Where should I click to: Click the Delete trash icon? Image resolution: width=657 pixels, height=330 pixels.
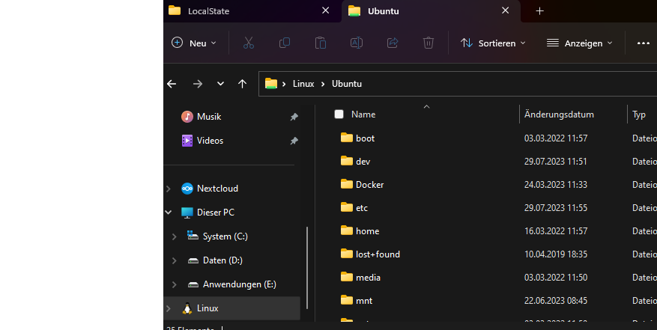tap(429, 43)
